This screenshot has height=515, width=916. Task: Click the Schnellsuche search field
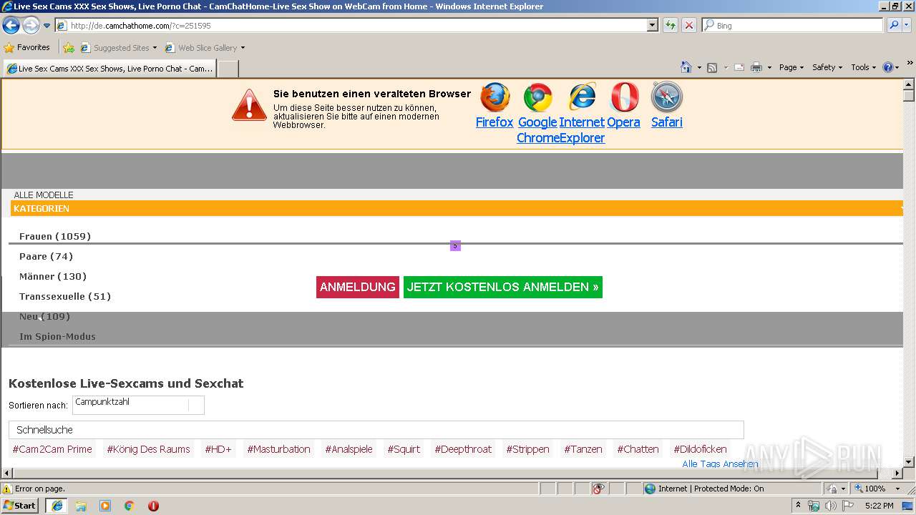376,430
